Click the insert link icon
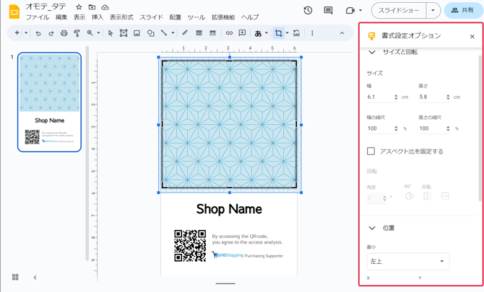 pos(229,33)
